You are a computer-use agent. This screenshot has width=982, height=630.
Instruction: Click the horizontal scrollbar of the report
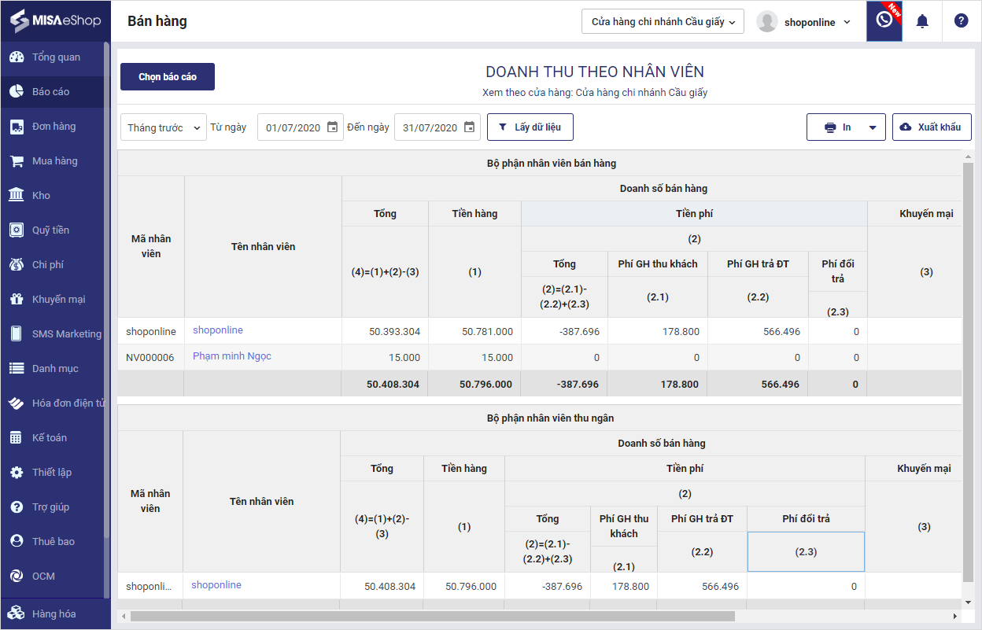click(x=433, y=616)
